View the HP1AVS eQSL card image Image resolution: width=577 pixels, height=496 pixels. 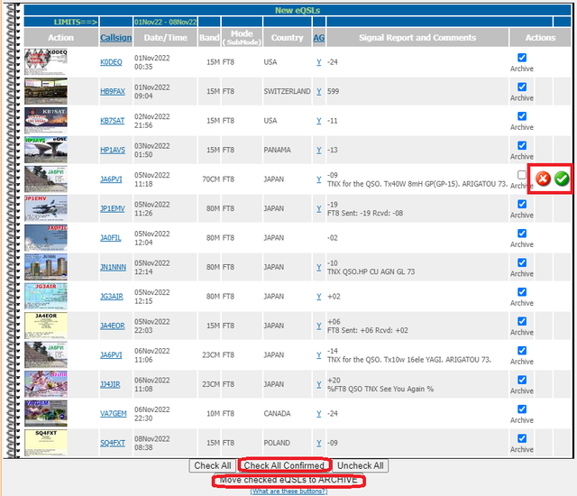[x=46, y=150]
